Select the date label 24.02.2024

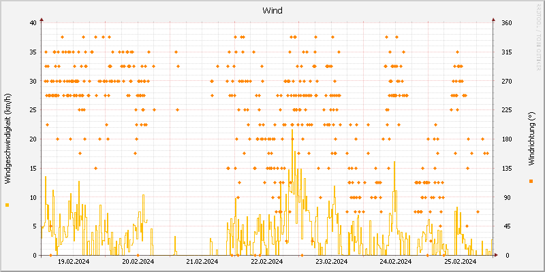pyautogui.click(x=396, y=261)
